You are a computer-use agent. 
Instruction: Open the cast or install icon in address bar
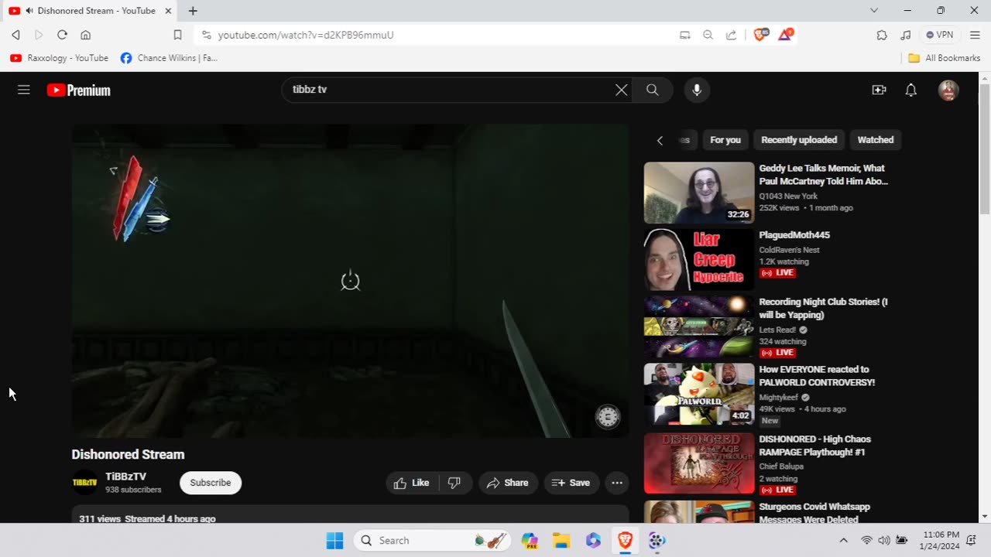(684, 35)
